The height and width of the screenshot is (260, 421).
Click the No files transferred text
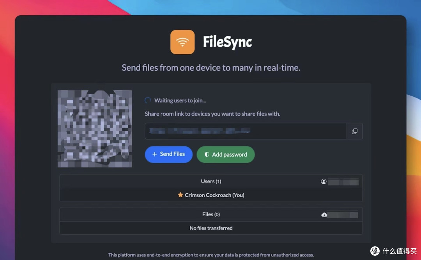click(x=211, y=228)
